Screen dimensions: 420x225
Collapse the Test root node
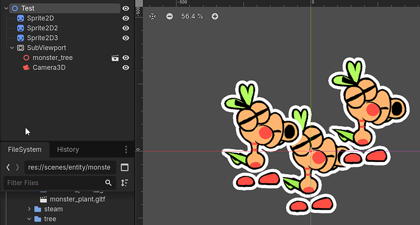(x=6, y=8)
